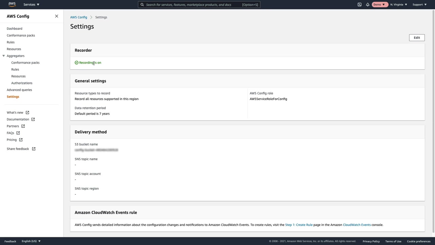Click the green Recording status check icon
435x245 pixels.
pos(76,63)
